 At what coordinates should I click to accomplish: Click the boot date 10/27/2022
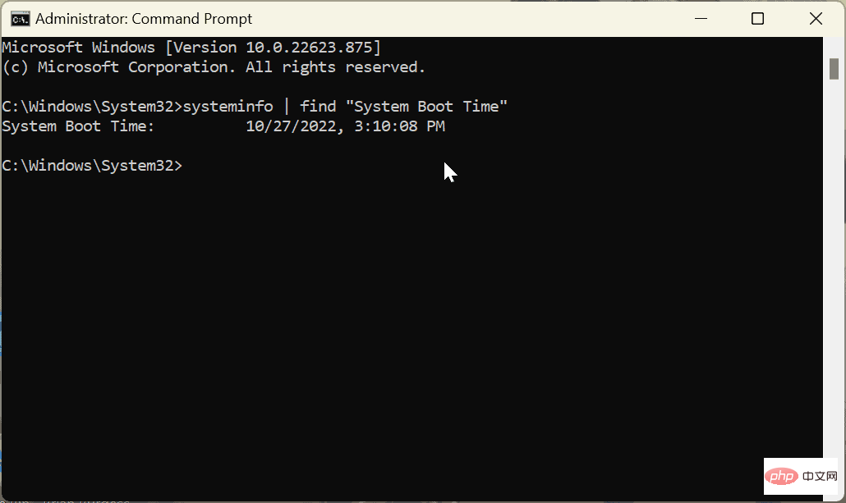[x=292, y=126]
